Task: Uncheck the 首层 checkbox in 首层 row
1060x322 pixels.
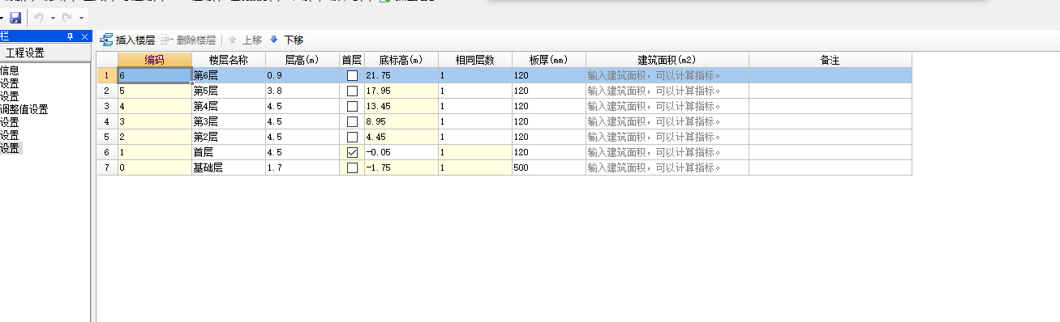Action: tap(352, 152)
